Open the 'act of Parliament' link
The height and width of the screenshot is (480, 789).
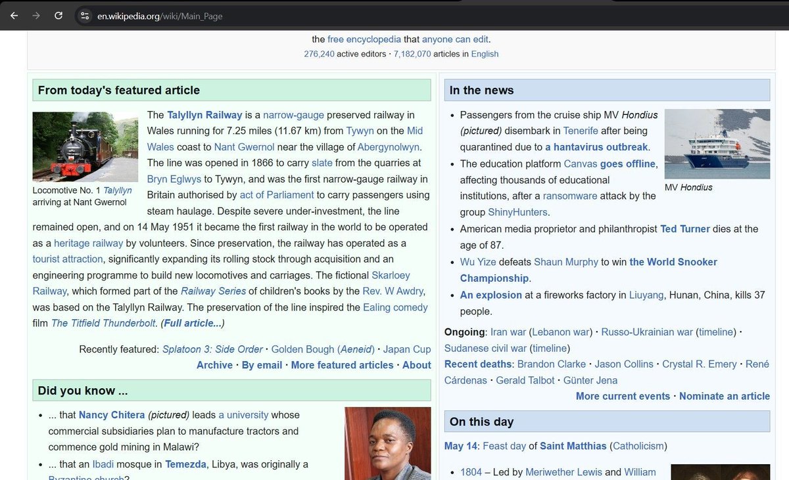click(277, 195)
